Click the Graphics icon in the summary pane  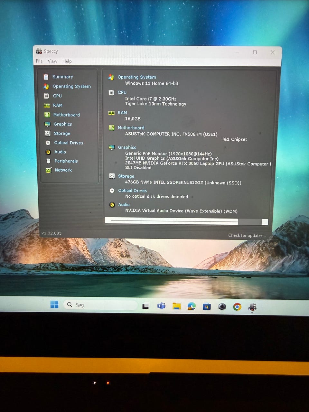112,147
